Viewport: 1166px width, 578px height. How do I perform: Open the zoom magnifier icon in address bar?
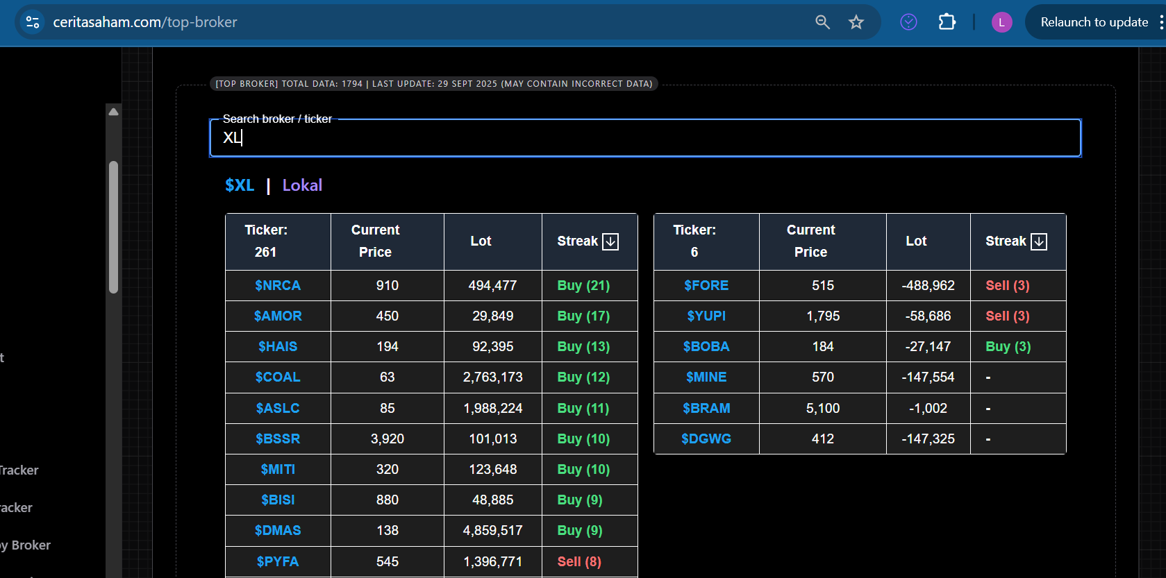(x=822, y=22)
